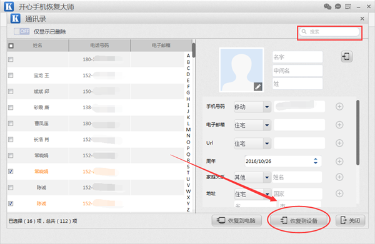
Task: Edit avatar with the pencil icon
Action: click(x=257, y=87)
